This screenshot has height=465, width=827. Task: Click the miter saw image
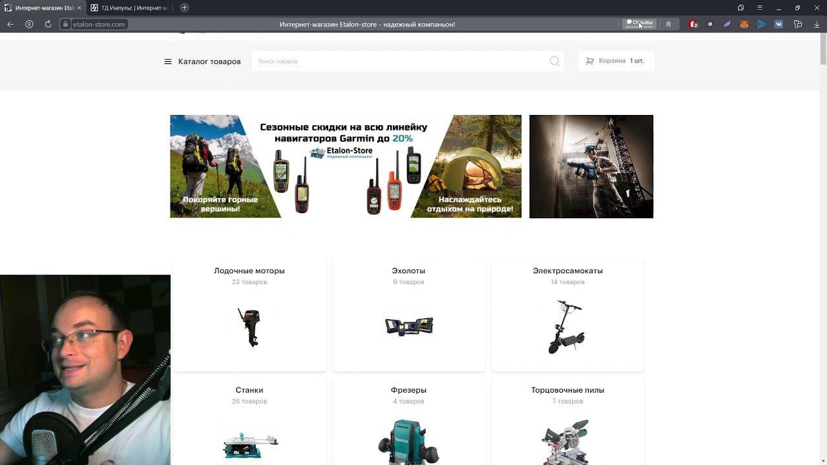point(567,442)
